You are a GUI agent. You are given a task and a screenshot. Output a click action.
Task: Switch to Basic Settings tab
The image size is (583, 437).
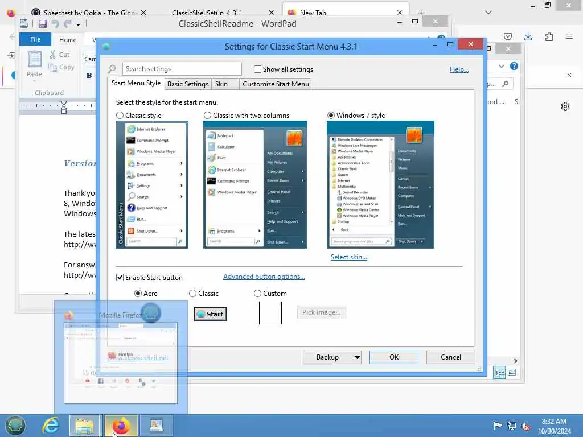(x=188, y=84)
